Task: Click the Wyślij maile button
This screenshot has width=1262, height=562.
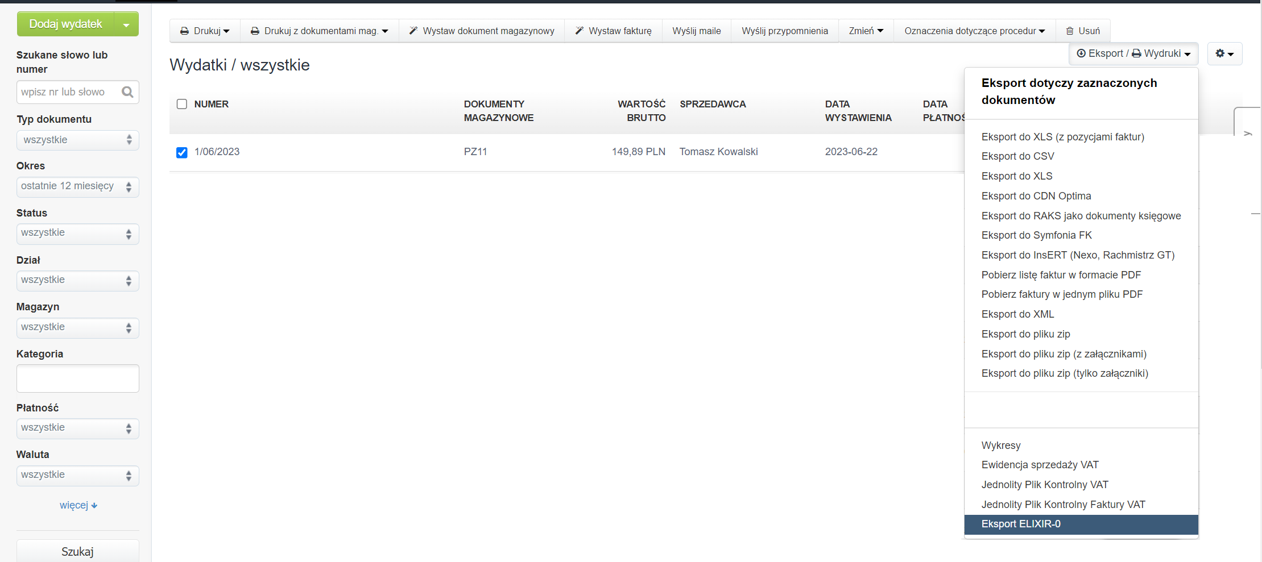Action: point(697,31)
